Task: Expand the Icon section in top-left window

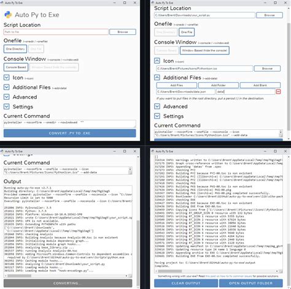Action: point(7,78)
